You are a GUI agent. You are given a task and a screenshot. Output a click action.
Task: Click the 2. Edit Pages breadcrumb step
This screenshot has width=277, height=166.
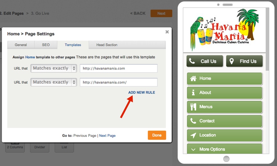[x=12, y=14]
